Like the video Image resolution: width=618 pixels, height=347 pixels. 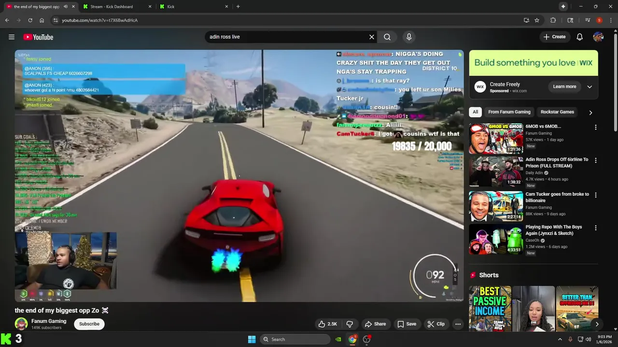point(327,324)
